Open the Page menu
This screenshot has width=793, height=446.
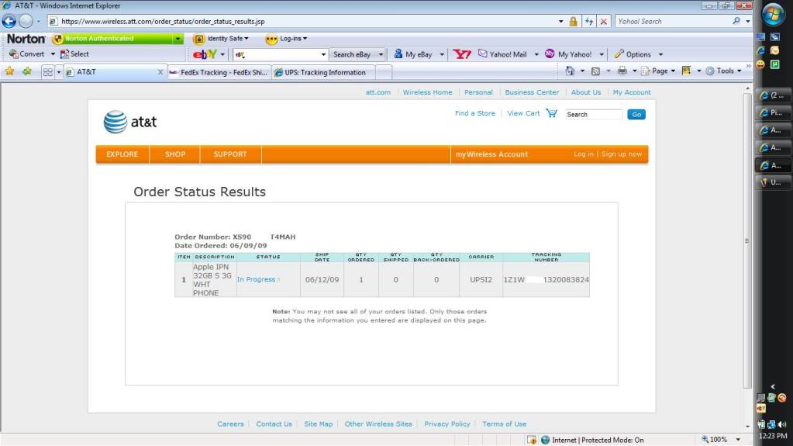tap(658, 71)
